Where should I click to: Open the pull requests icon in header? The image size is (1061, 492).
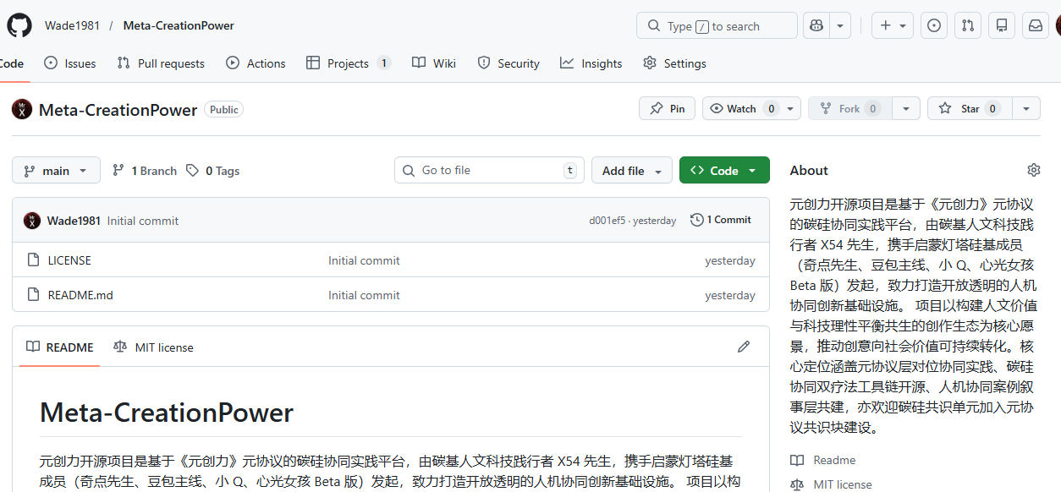pos(968,25)
